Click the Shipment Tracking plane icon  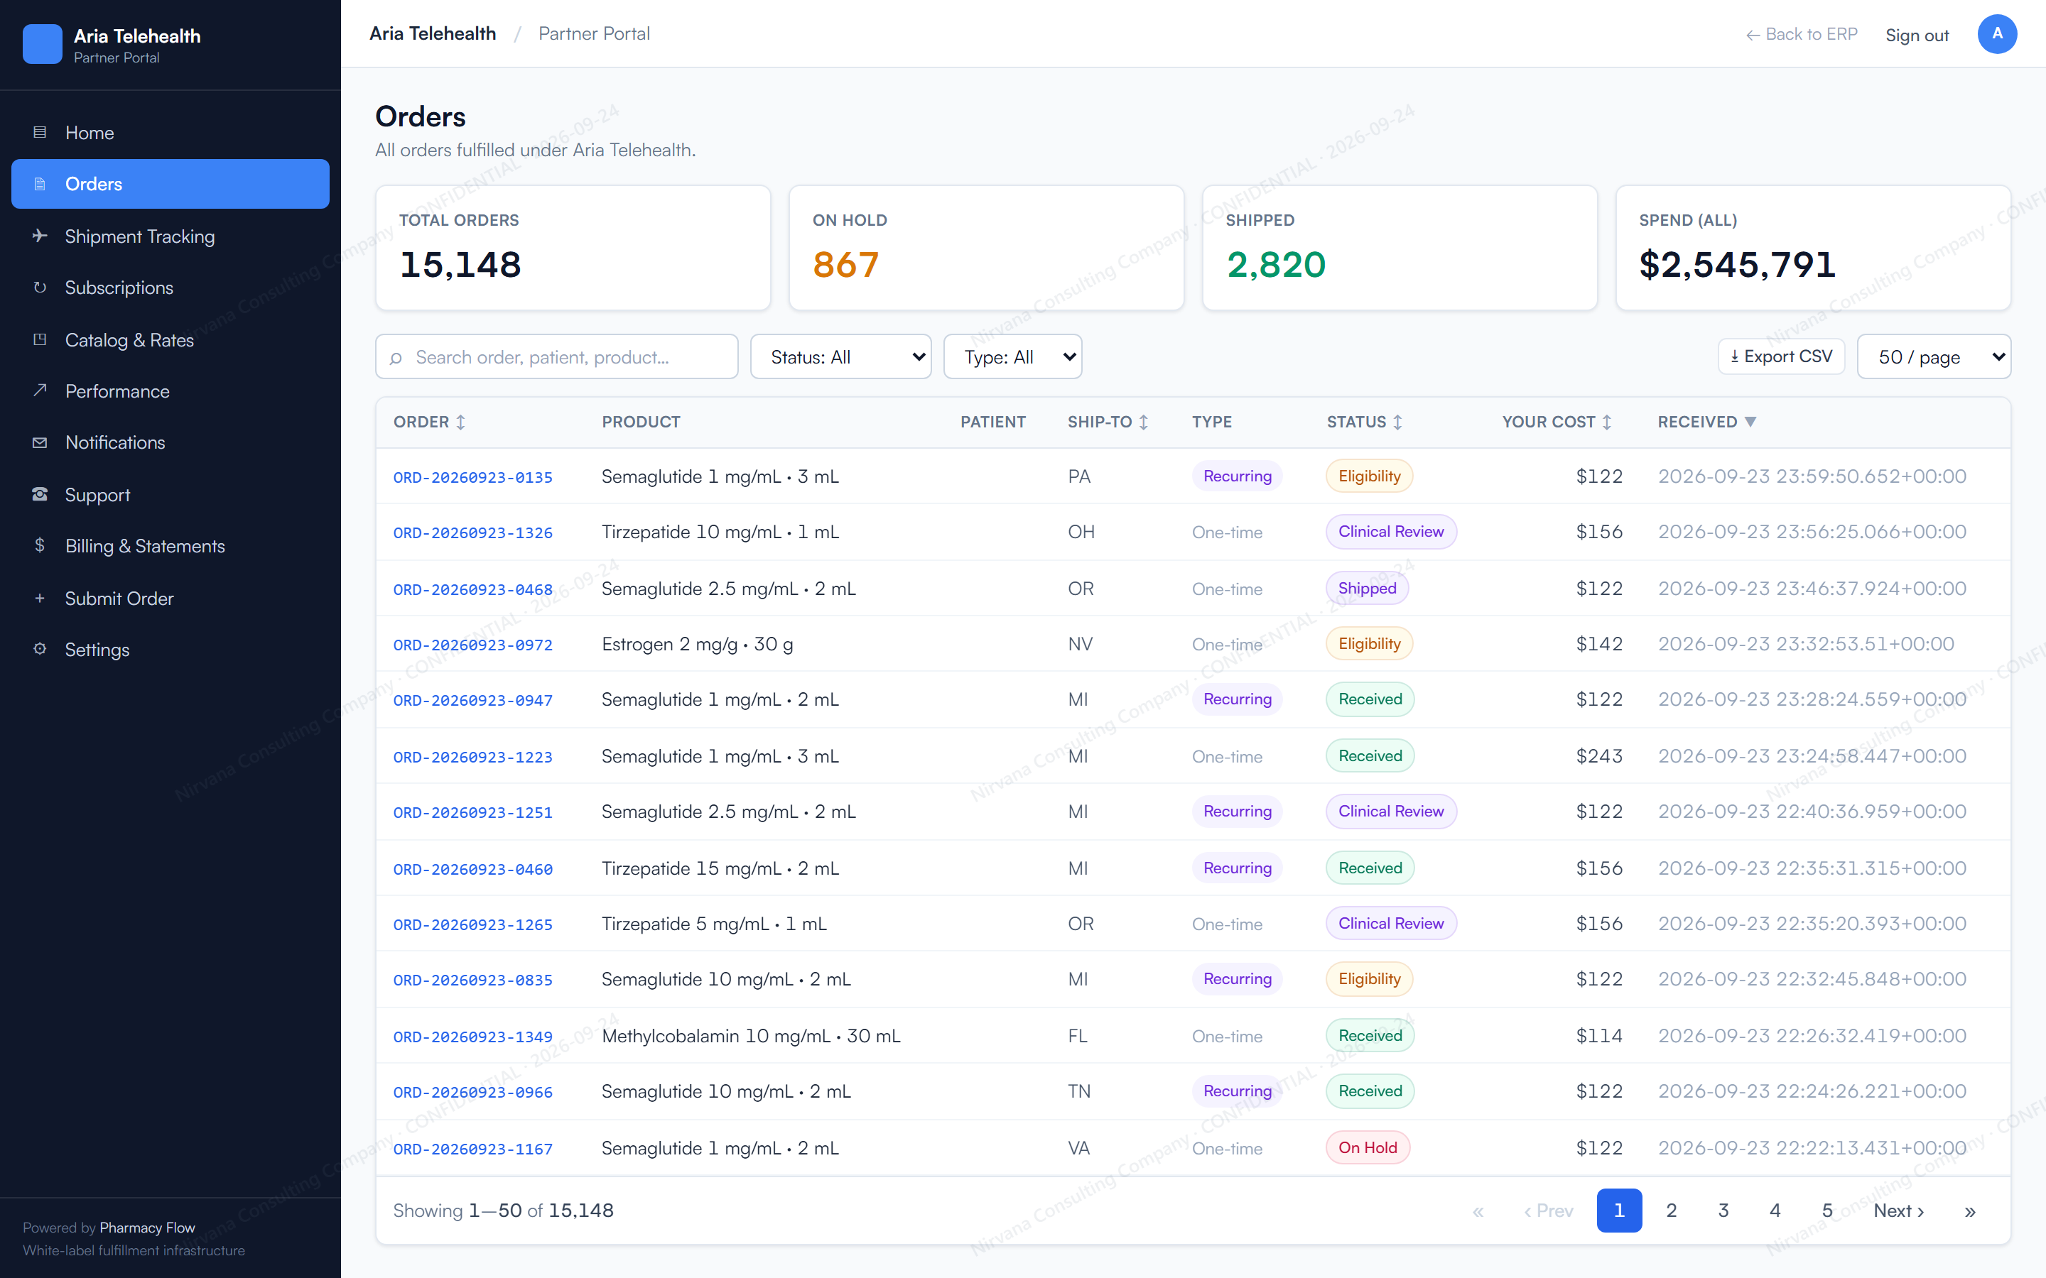point(39,236)
